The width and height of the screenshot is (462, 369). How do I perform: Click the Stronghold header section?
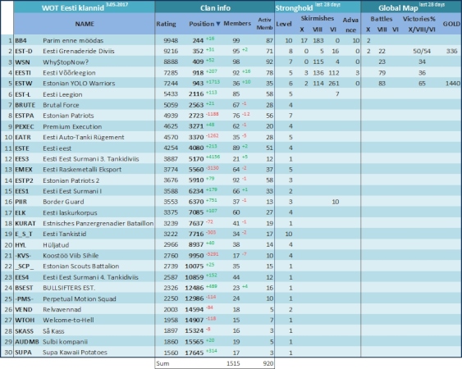[318, 7]
